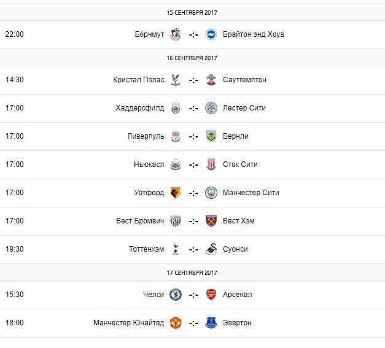Click the Brighton & Hove club crest
385x348 pixels.
point(211,34)
